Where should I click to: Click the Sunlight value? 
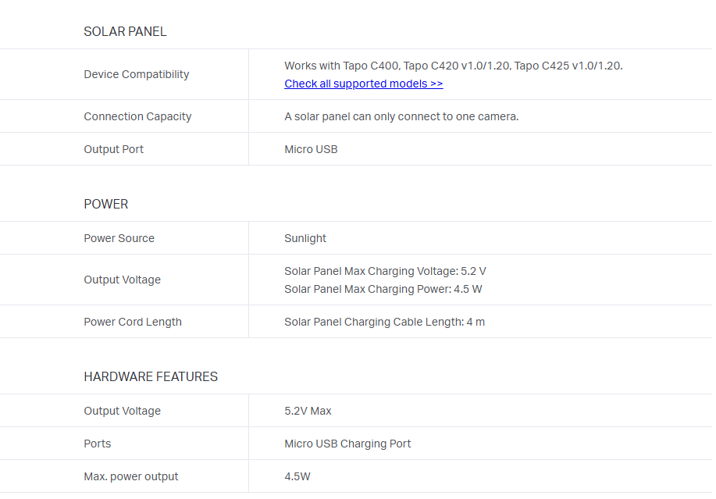click(x=305, y=238)
